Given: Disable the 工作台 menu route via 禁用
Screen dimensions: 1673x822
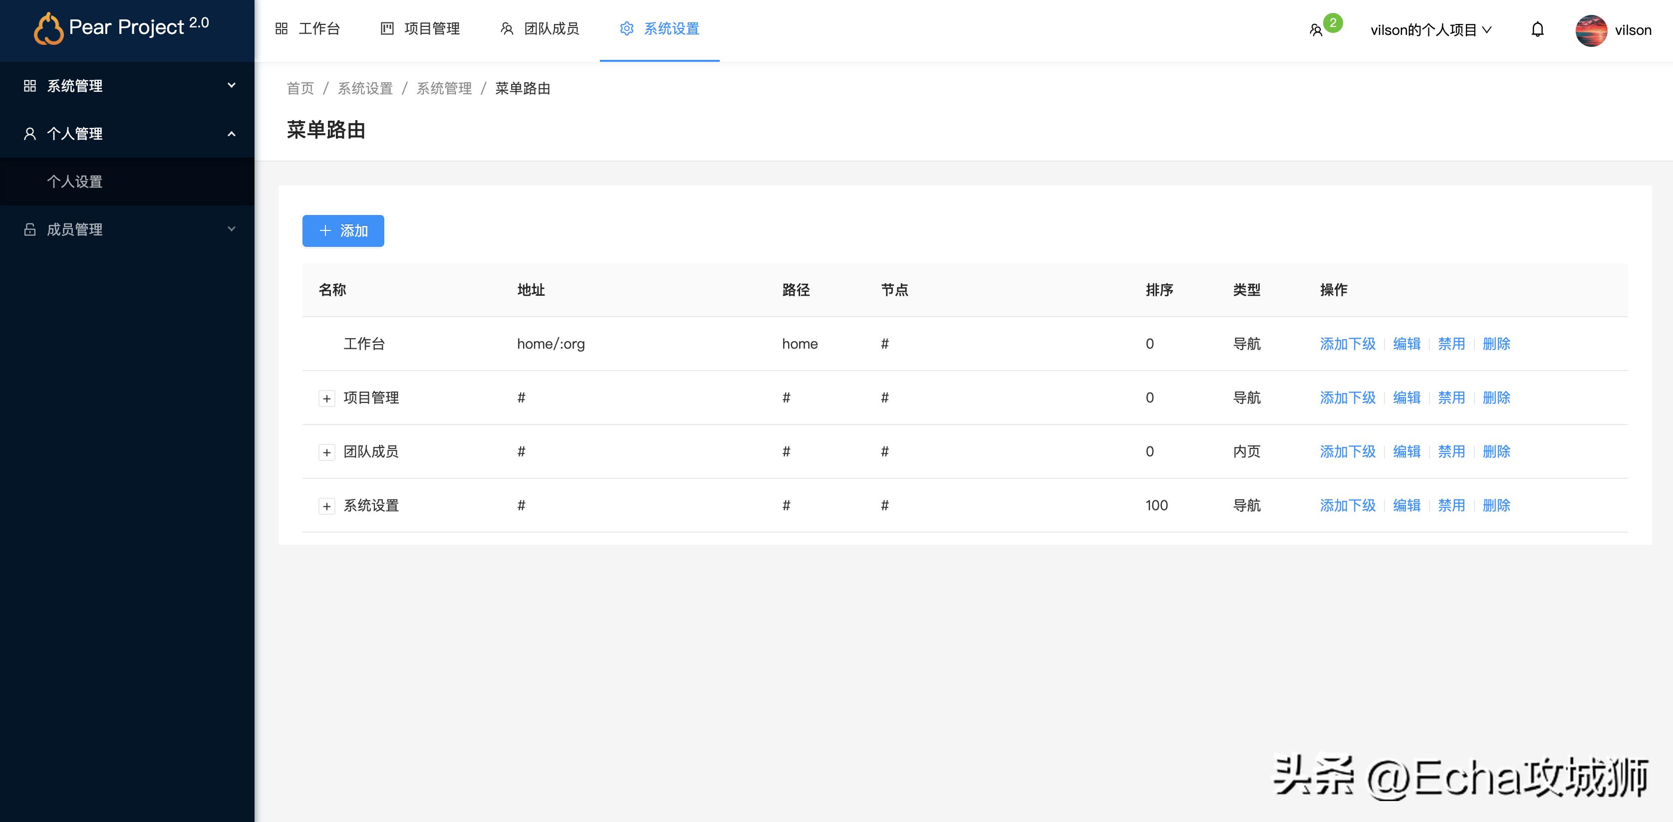Looking at the screenshot, I should [x=1452, y=344].
